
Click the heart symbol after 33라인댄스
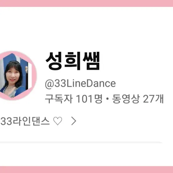click(x=58, y=121)
